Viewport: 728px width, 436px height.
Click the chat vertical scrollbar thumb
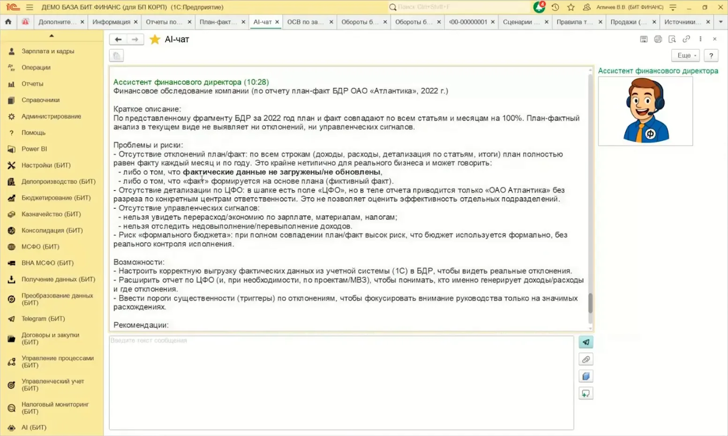pyautogui.click(x=590, y=303)
